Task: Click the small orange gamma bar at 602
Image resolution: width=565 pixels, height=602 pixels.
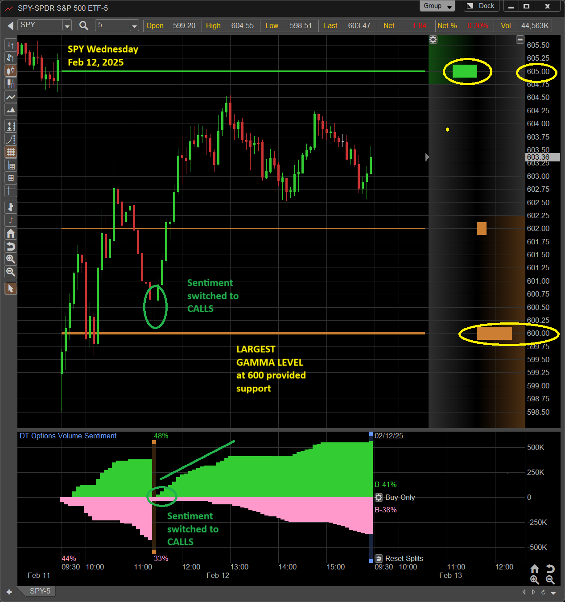Action: [482, 228]
